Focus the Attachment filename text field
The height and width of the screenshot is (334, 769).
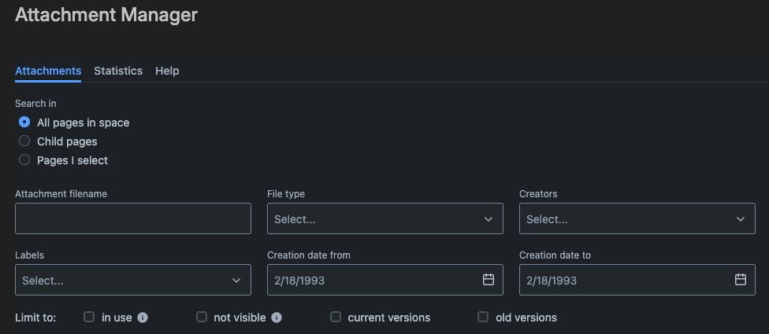[x=132, y=218]
